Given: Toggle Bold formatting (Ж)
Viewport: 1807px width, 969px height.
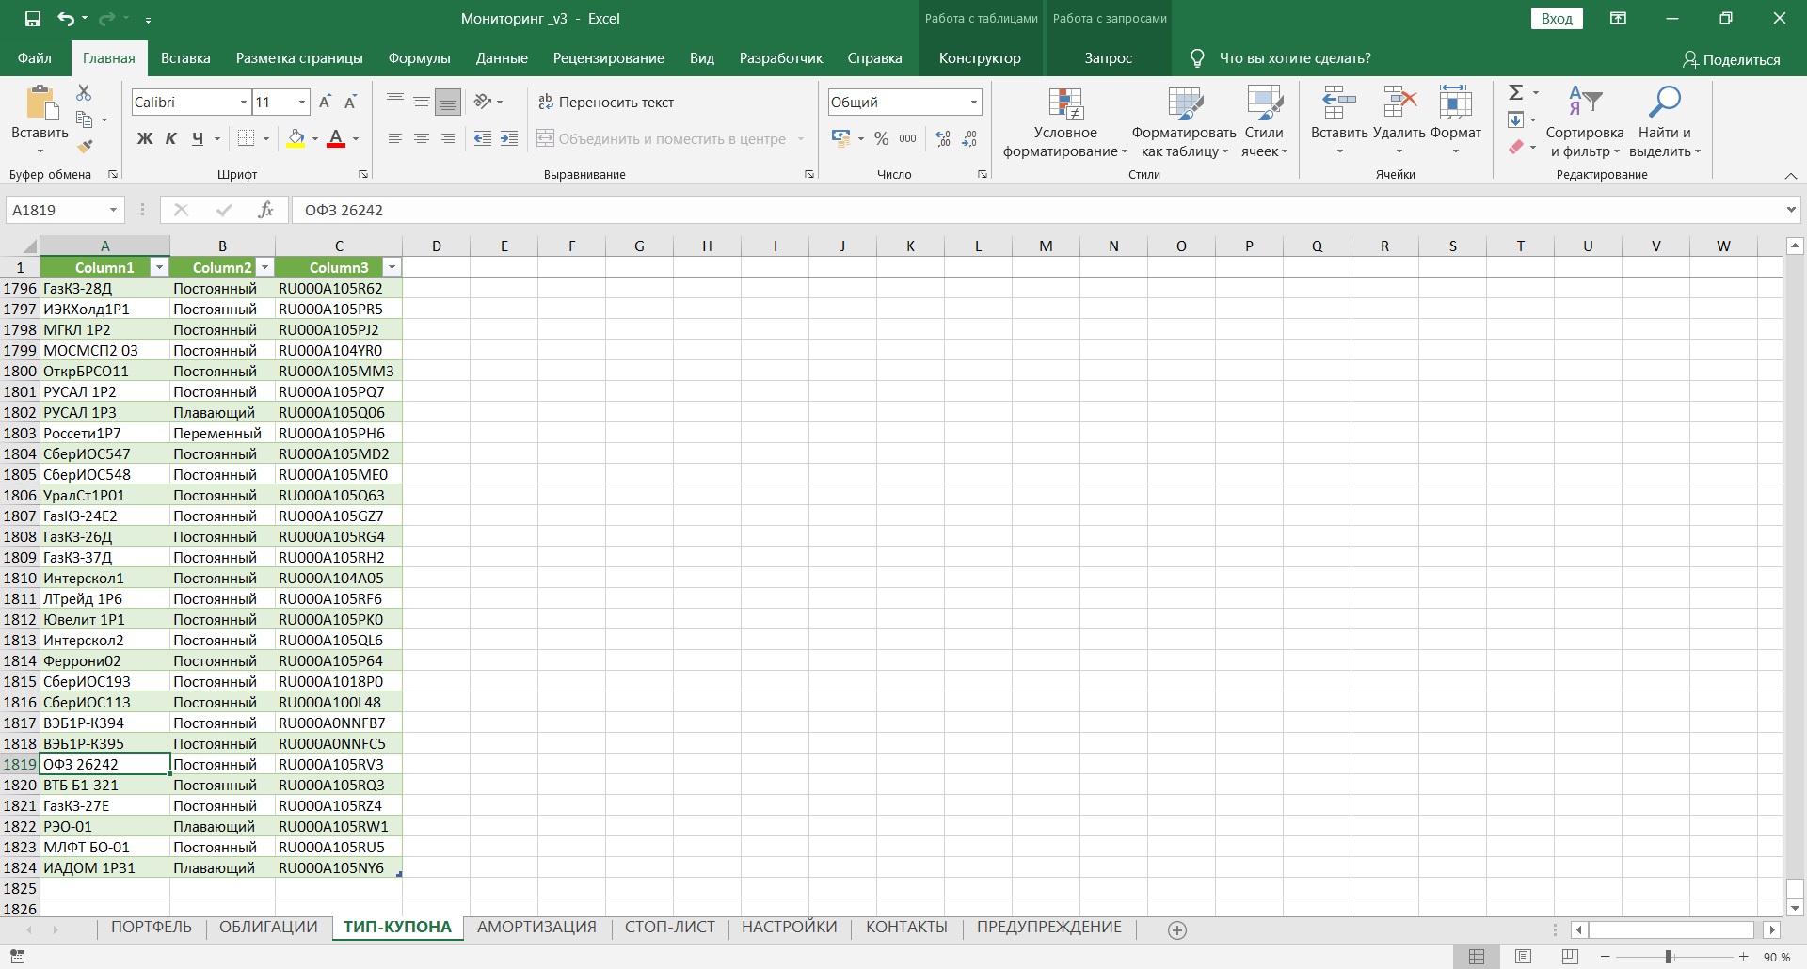Looking at the screenshot, I should pyautogui.click(x=145, y=138).
